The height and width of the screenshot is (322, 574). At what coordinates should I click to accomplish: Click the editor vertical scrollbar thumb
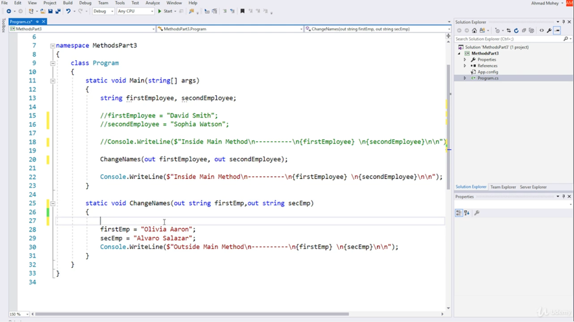click(x=448, y=127)
